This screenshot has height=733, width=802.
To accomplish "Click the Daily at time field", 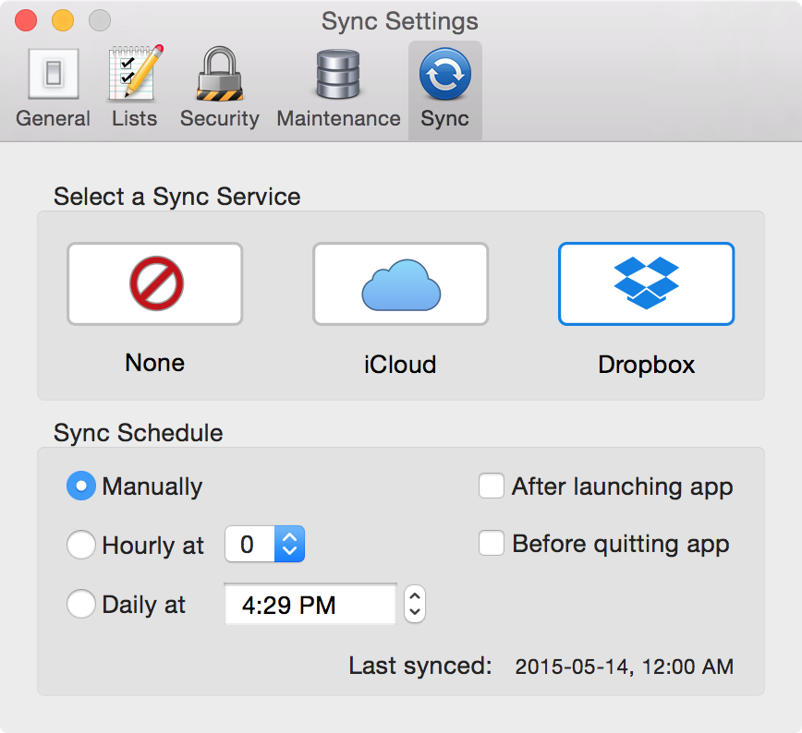I will tap(310, 604).
